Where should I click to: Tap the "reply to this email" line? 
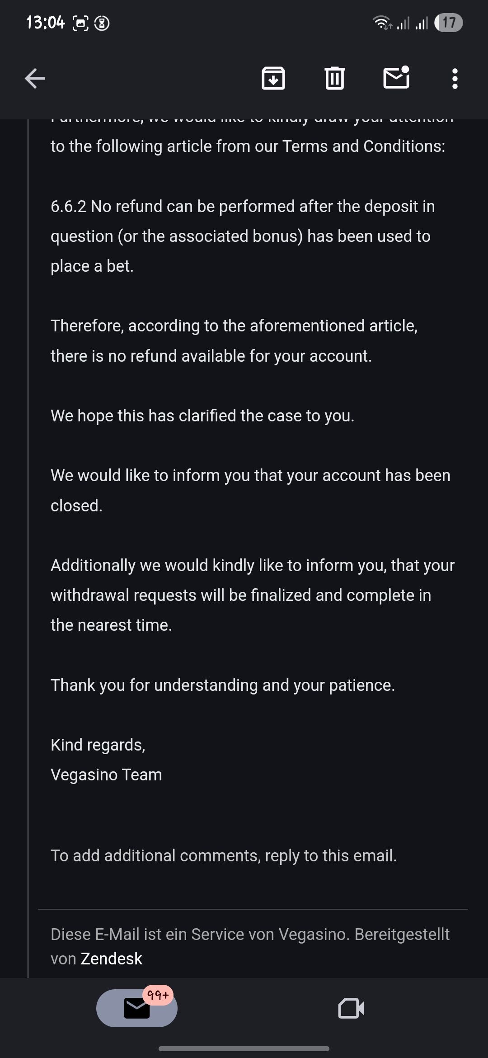[224, 855]
